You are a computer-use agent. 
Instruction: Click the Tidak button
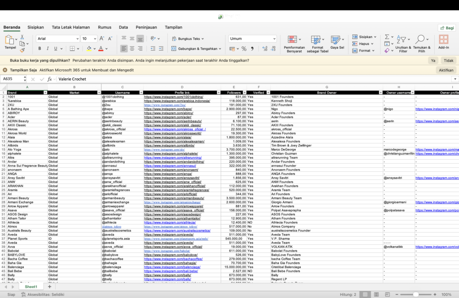[448, 60]
